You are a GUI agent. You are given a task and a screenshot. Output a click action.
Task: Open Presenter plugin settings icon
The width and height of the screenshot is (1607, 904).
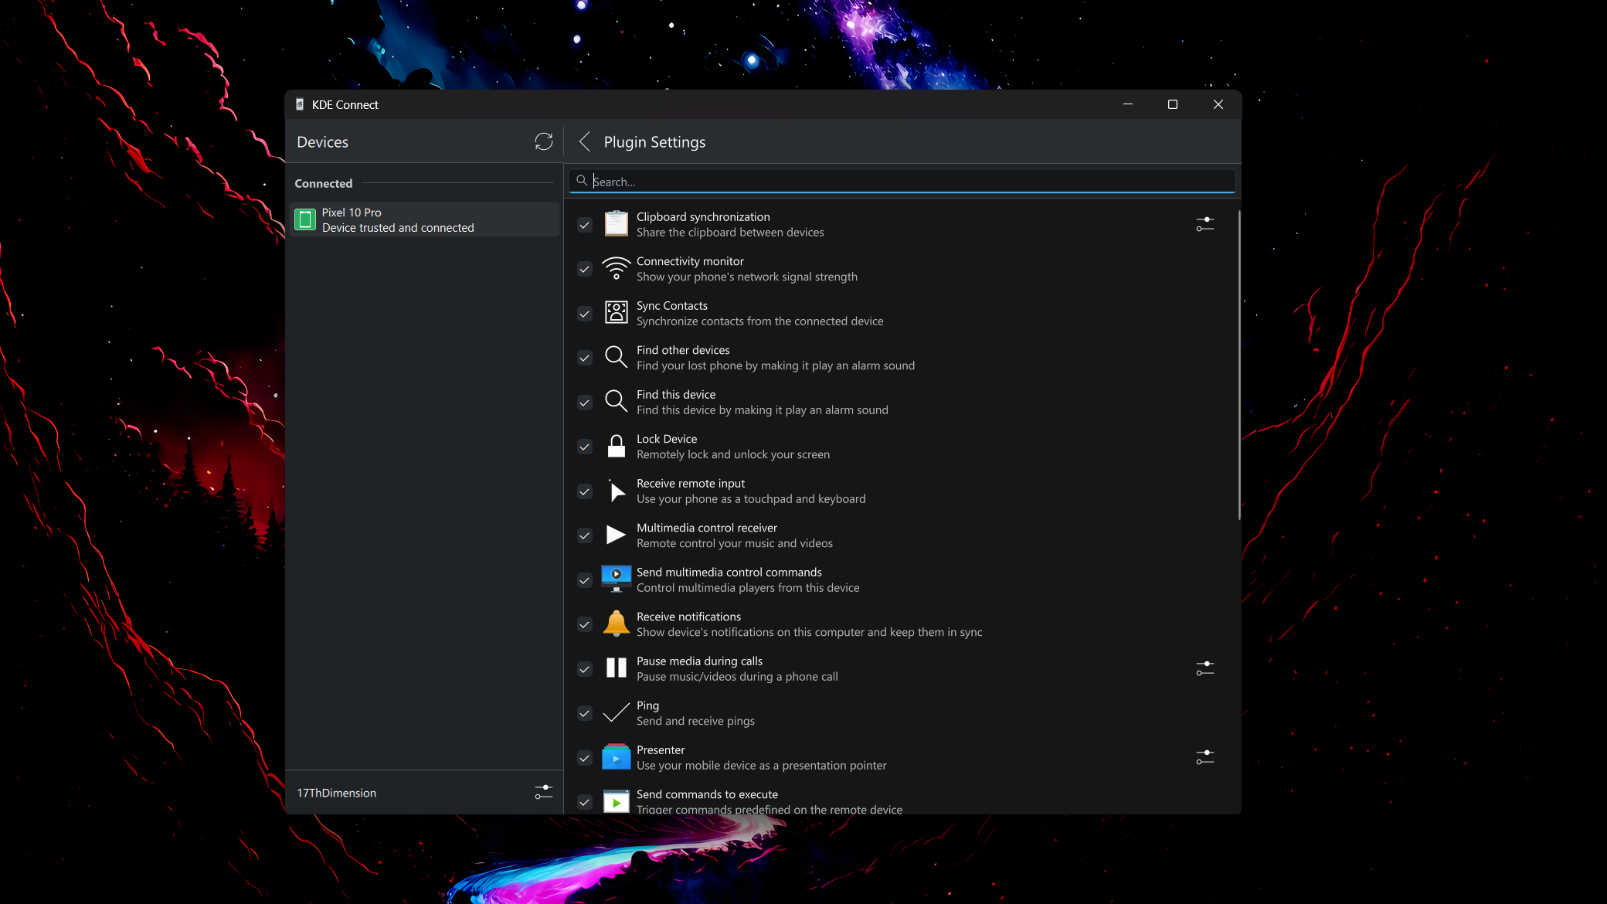pyautogui.click(x=1205, y=757)
